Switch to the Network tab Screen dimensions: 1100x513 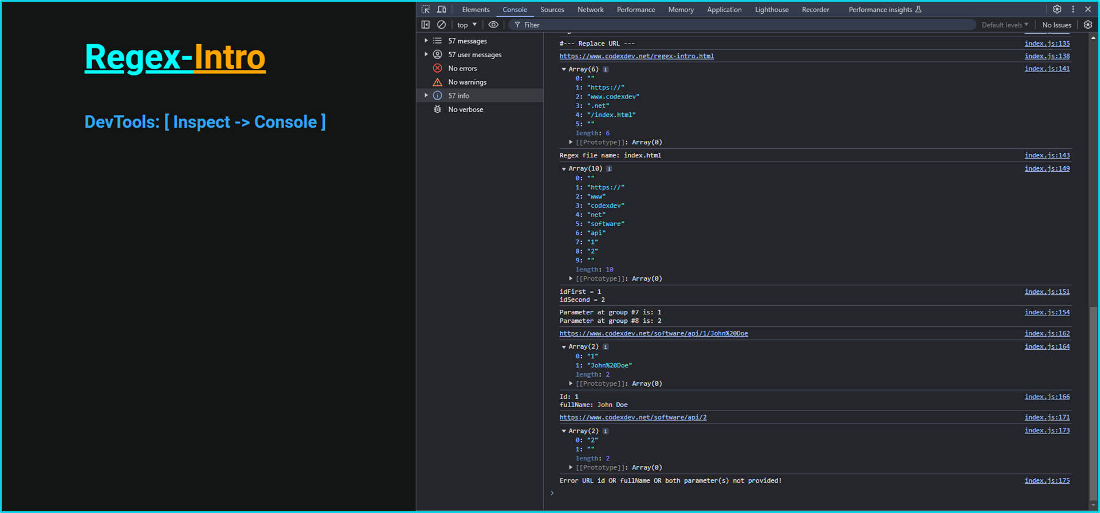(x=590, y=10)
